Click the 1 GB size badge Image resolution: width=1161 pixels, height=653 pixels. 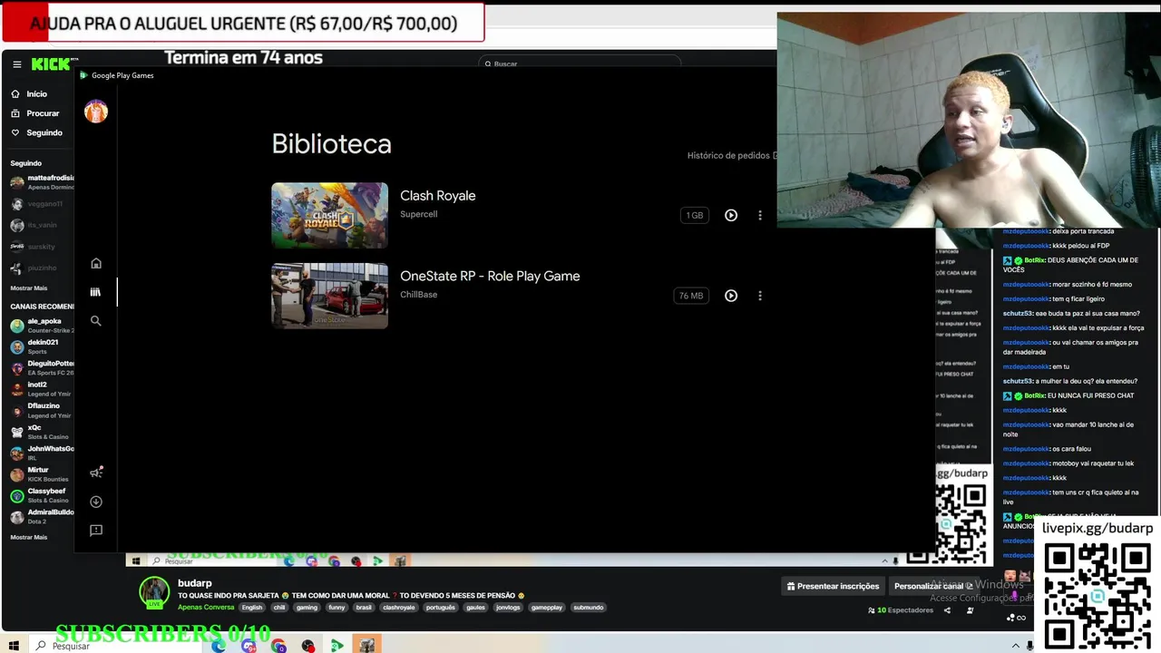[x=695, y=215]
